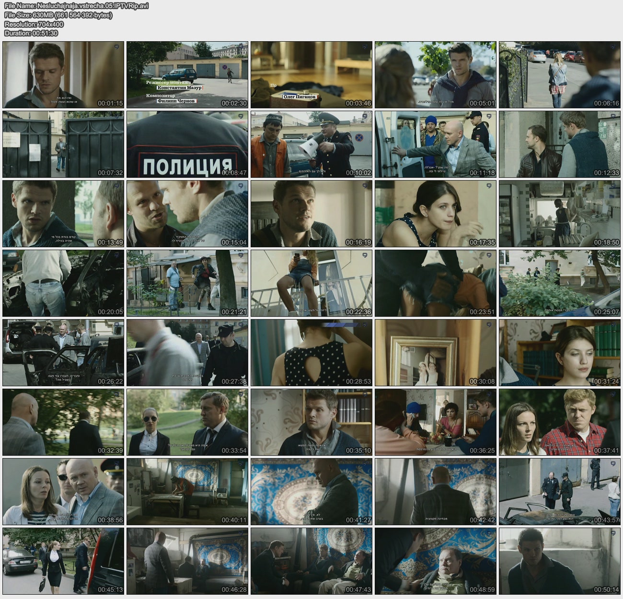Select the ladder scene thumbnail at 00:22:36
The width and height of the screenshot is (623, 599).
tap(311, 283)
